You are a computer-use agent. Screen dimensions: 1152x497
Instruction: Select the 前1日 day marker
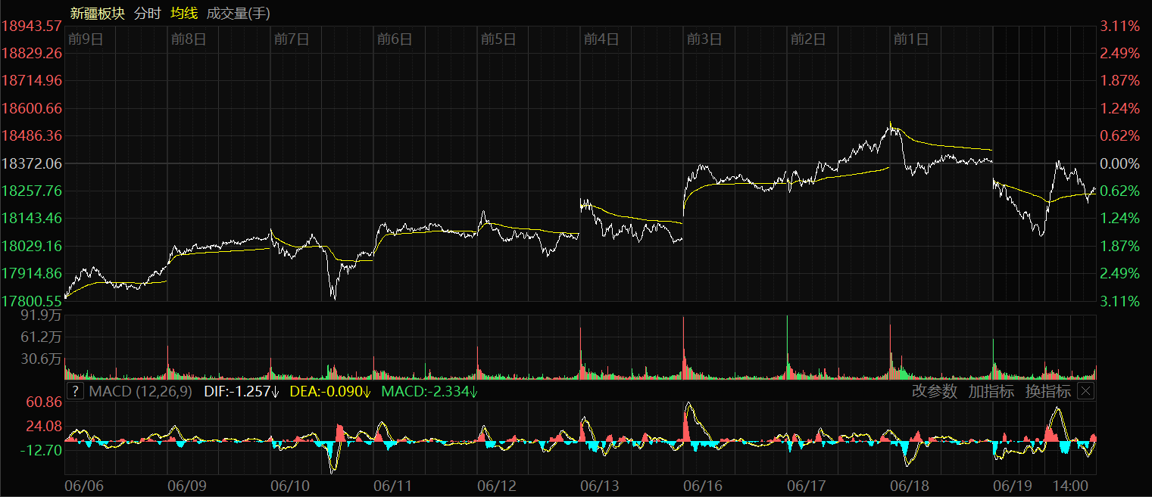click(911, 39)
